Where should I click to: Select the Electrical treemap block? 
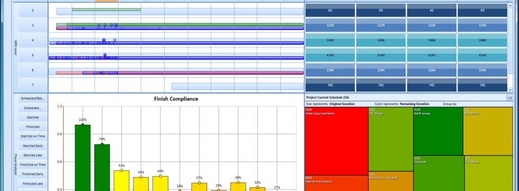point(439,173)
